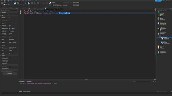Collapse the Behavior section in Properties
This screenshot has height=96, width=172.
[1, 55]
